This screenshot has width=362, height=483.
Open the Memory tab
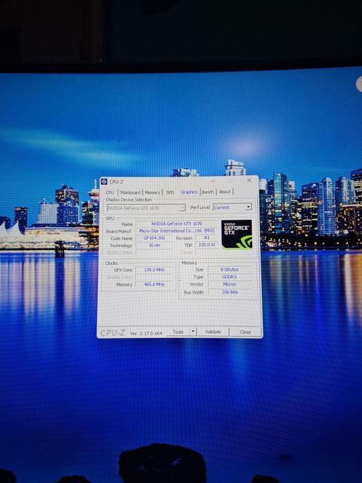pyautogui.click(x=152, y=193)
